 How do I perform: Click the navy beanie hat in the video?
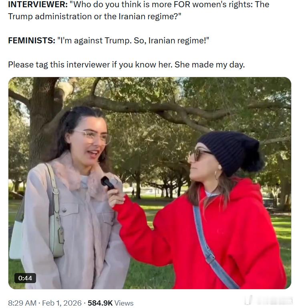(x=231, y=152)
